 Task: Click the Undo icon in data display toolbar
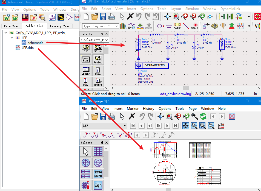click(x=142, y=116)
